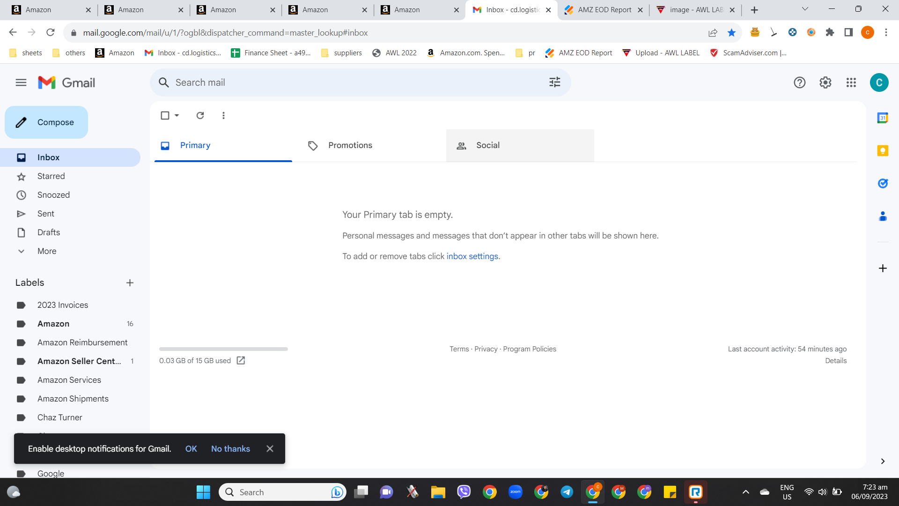
Task: Compose a new email
Action: pos(46,122)
